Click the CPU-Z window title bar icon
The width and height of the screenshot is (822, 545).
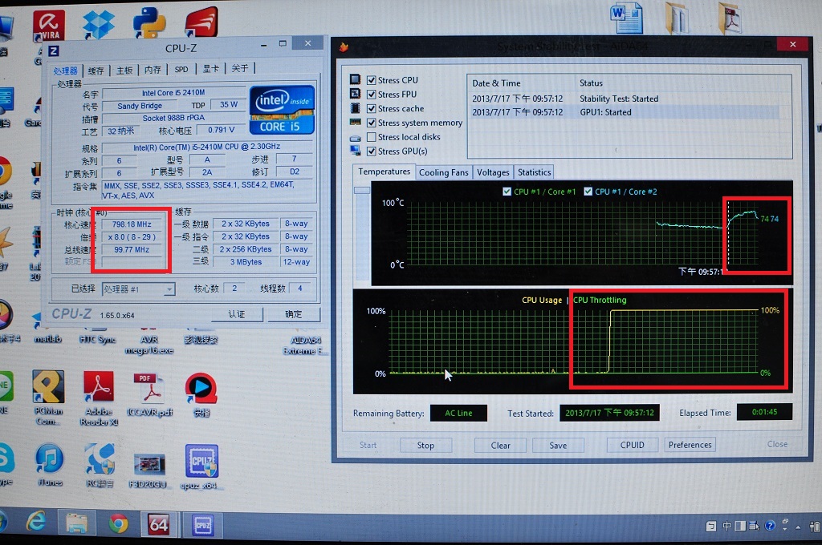[54, 50]
